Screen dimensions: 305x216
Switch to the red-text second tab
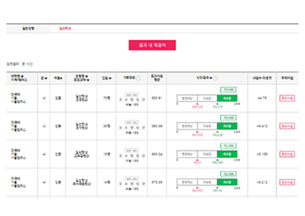coord(65,29)
